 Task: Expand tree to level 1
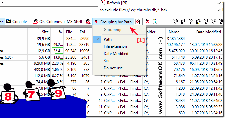click(x=183, y=22)
